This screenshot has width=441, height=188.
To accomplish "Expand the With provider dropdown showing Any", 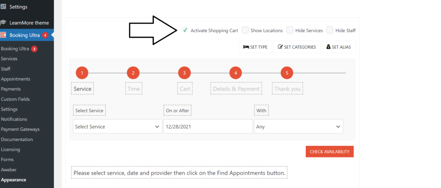I will (x=298, y=126).
